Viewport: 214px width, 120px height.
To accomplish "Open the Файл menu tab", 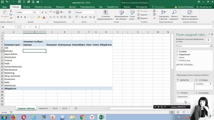I will pos(5,7).
